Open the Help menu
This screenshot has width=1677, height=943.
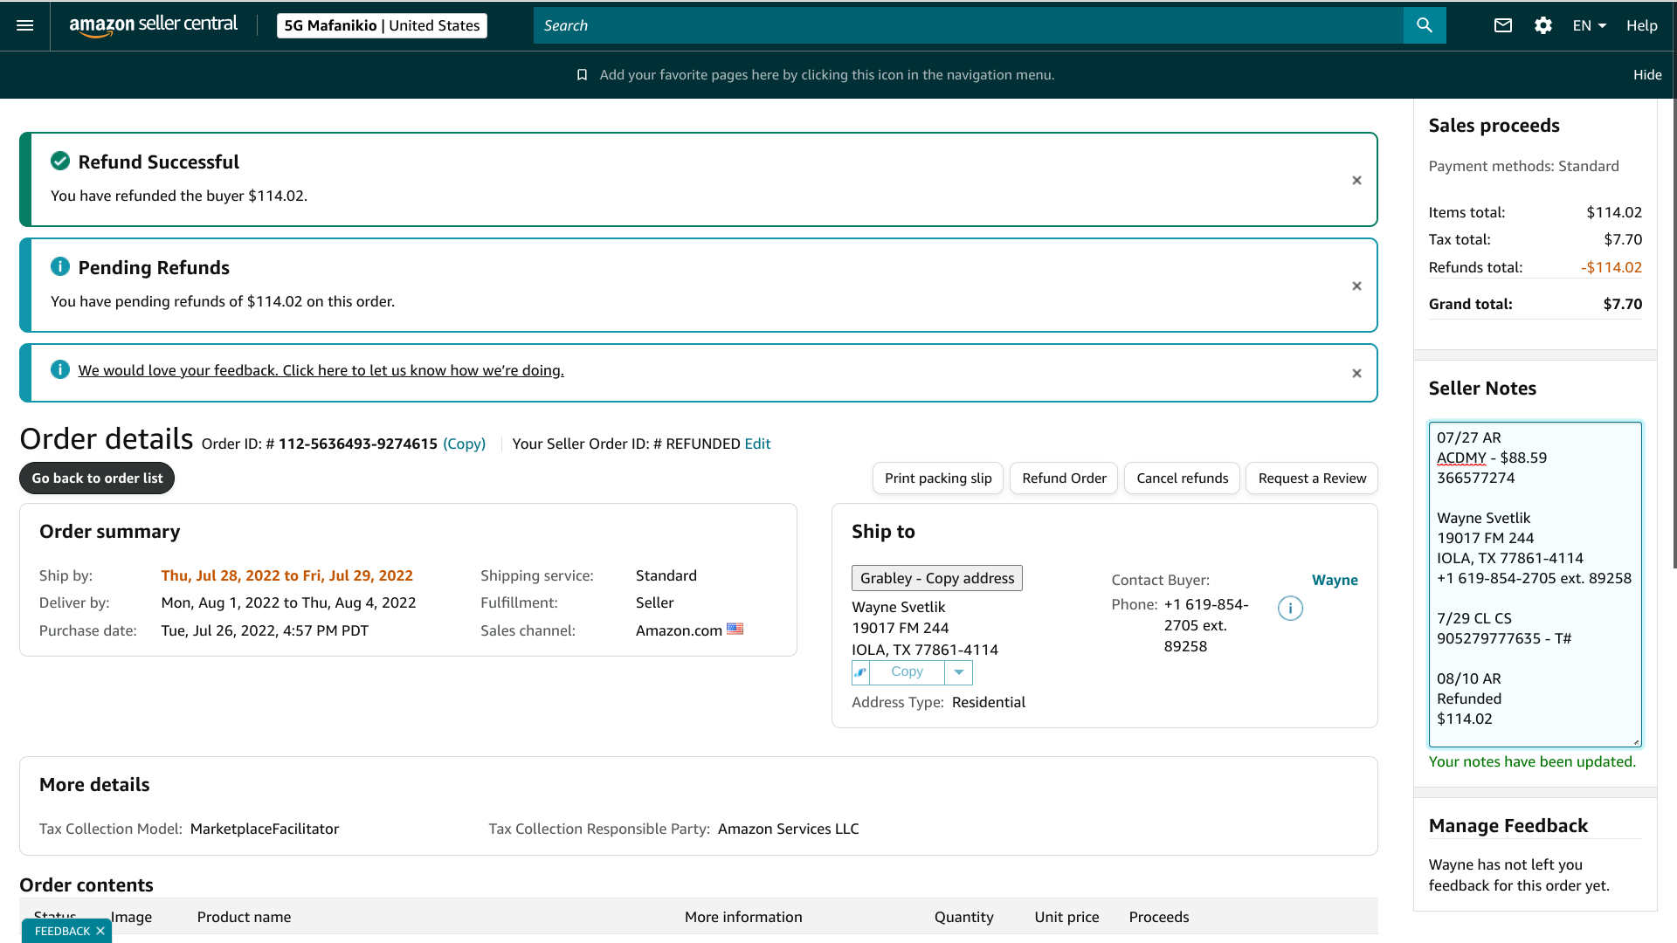[1642, 25]
